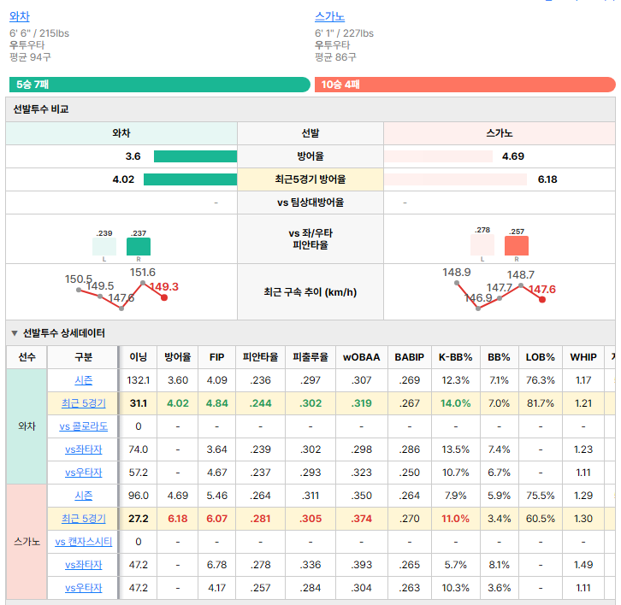The width and height of the screenshot is (621, 605).
Task: Click the red 147.6 velocity point
Action: click(542, 300)
